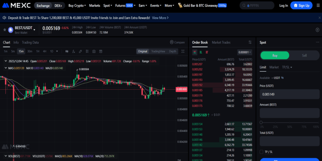Open Markets page from navigation

(x=95, y=6)
